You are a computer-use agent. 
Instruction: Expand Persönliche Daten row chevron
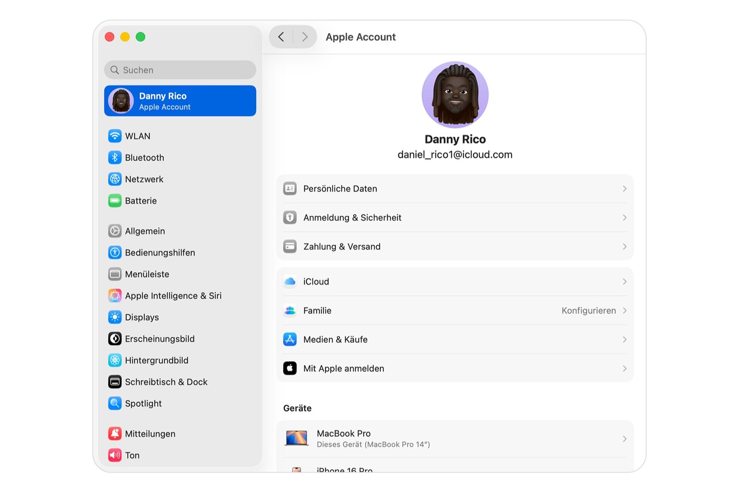coord(624,189)
